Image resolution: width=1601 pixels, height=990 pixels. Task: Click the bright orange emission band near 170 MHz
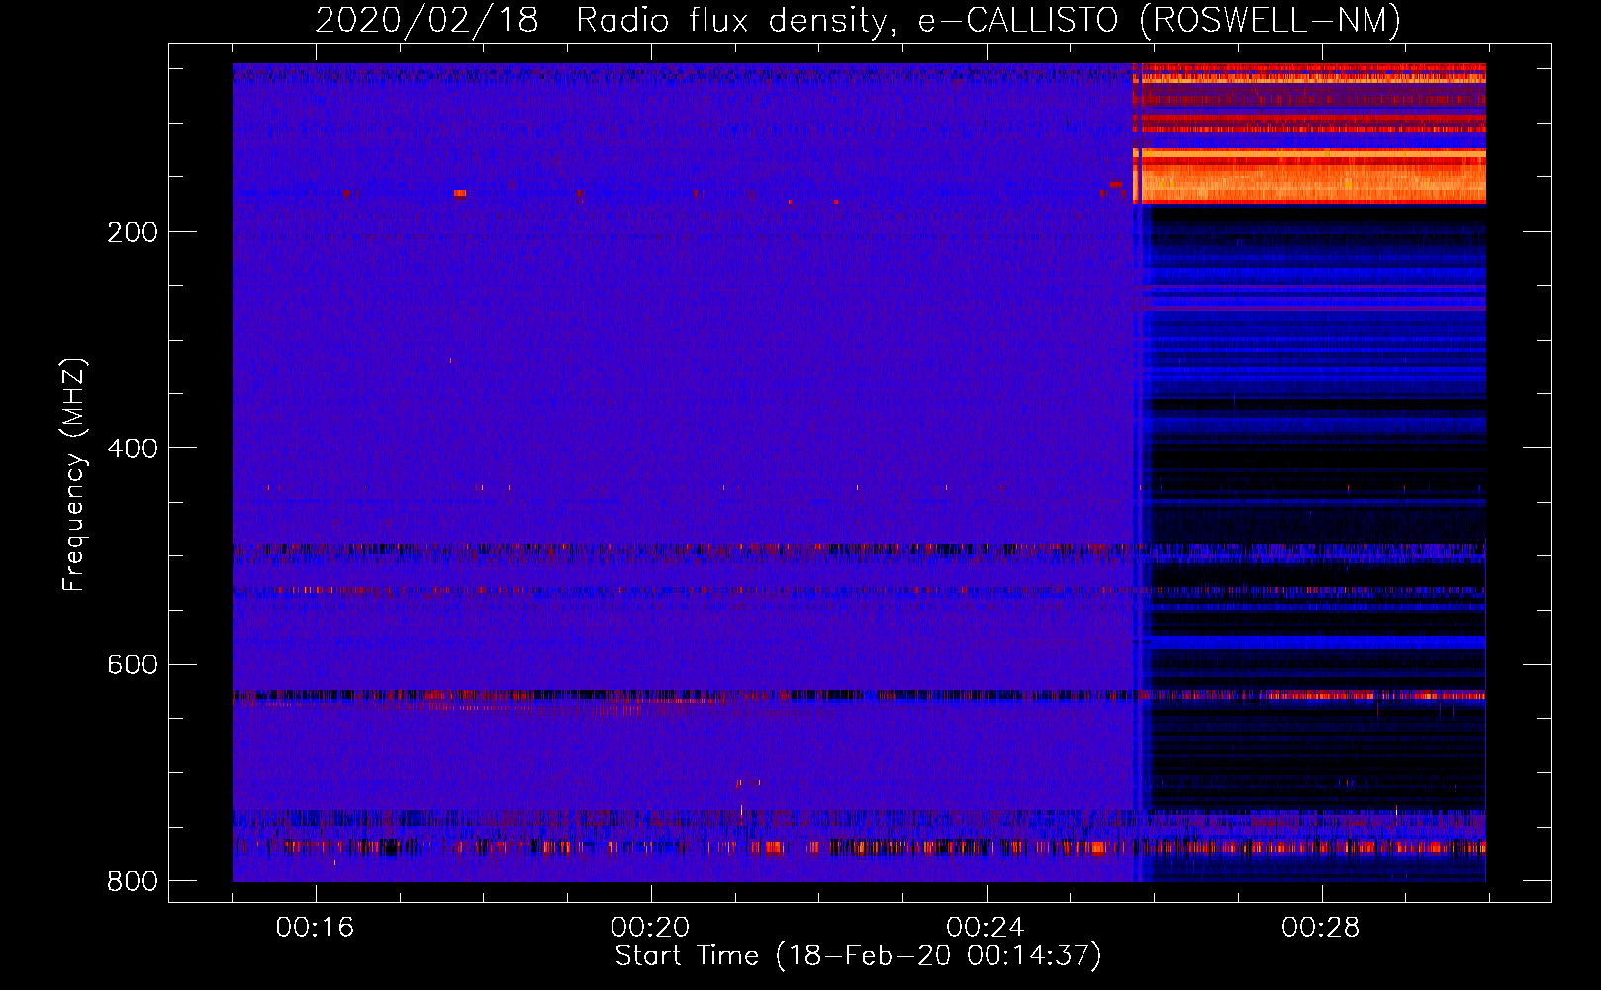1309,176
